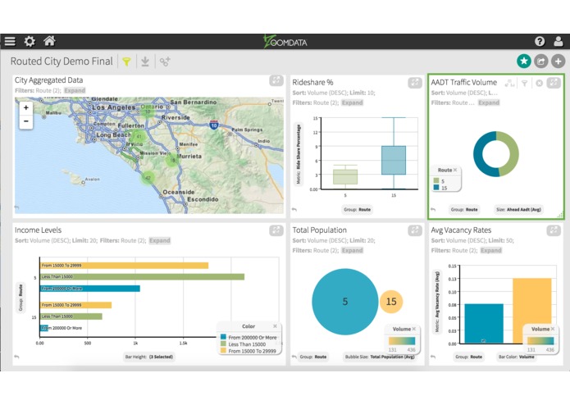Screen dimensions: 570x405
Task: Close Volume legend in Total Population widget
Action: tap(414, 329)
